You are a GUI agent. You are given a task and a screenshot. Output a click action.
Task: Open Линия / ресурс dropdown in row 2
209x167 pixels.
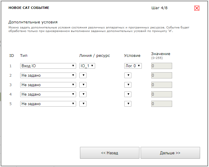[83, 76]
